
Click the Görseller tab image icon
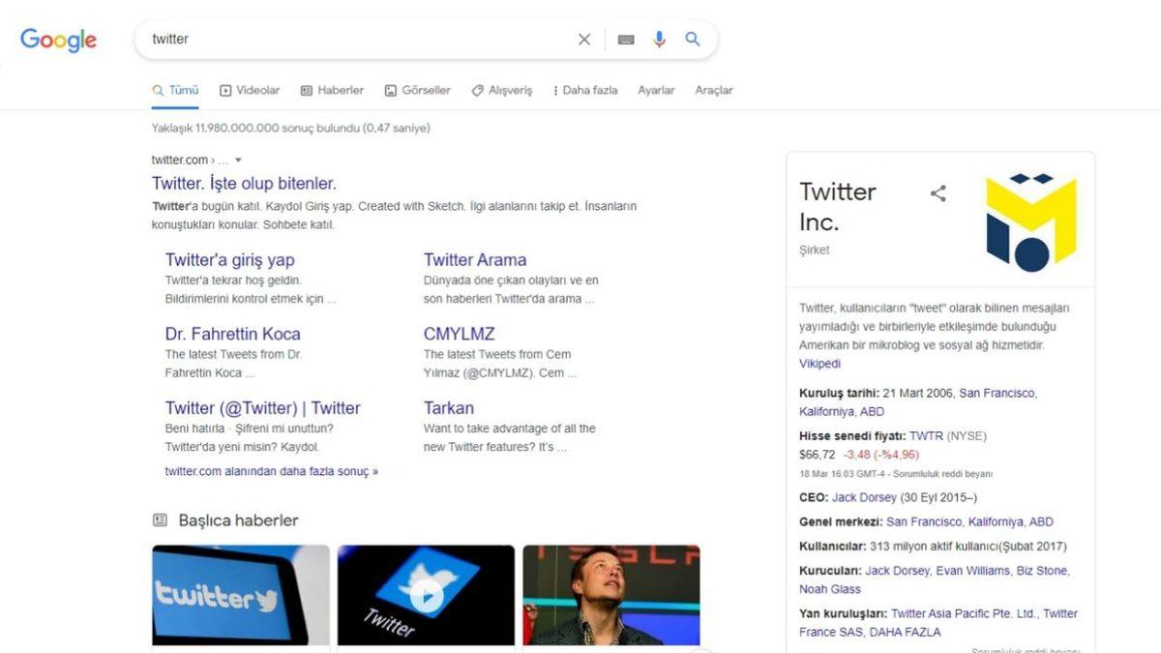coord(389,89)
